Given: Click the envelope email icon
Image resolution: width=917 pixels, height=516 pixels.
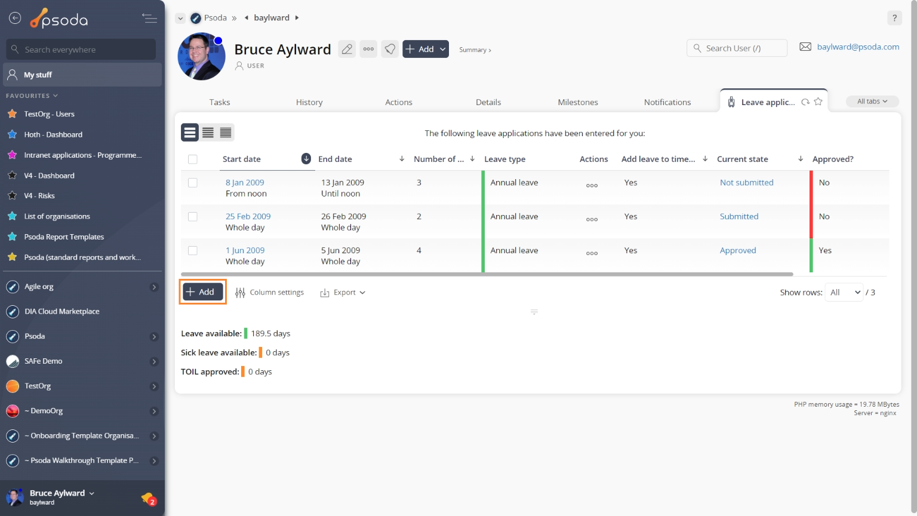Looking at the screenshot, I should 805,47.
